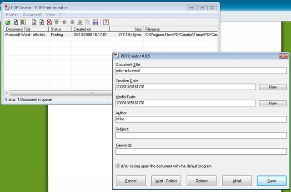Viewport: 291px width, 192px height.
Task: Click the print document toolbar icon
Action: pos(34,22)
